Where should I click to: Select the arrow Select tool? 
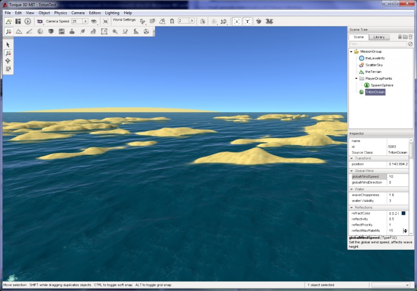coord(8,45)
